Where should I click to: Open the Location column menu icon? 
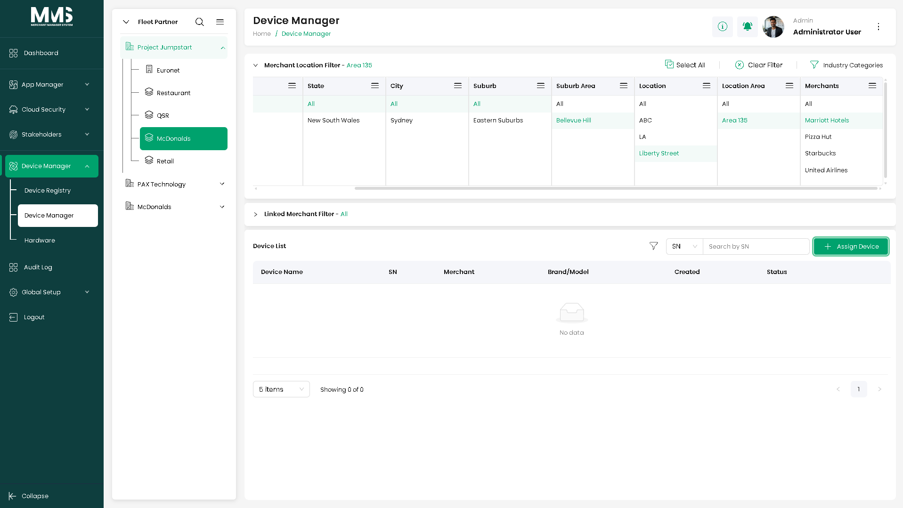[707, 86]
